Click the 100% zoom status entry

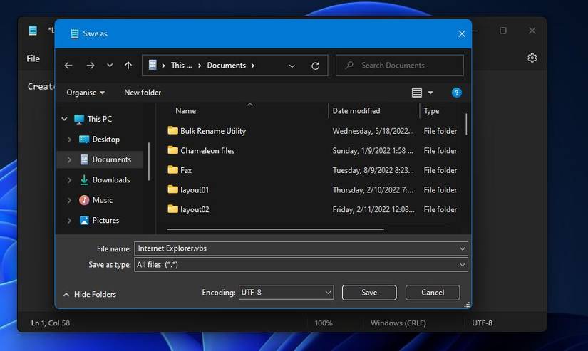tap(324, 323)
